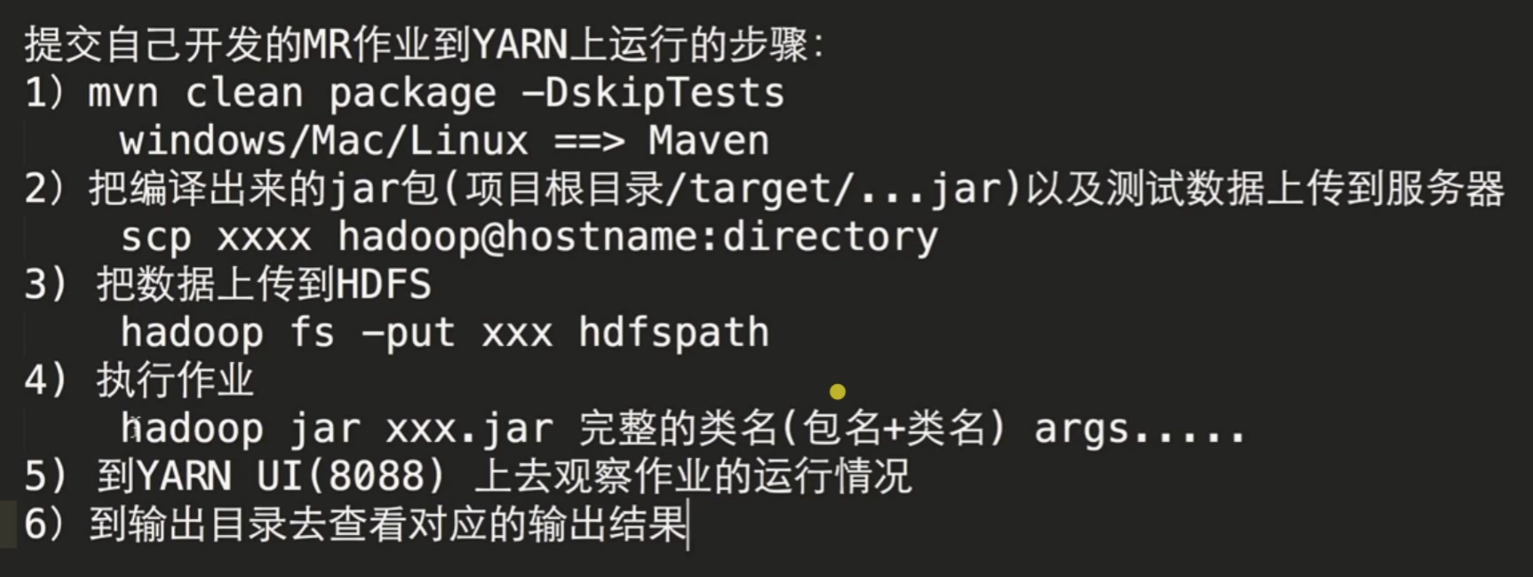Click the step 2 line about uploading the jar package
The image size is (1533, 577).
[x=764, y=189]
